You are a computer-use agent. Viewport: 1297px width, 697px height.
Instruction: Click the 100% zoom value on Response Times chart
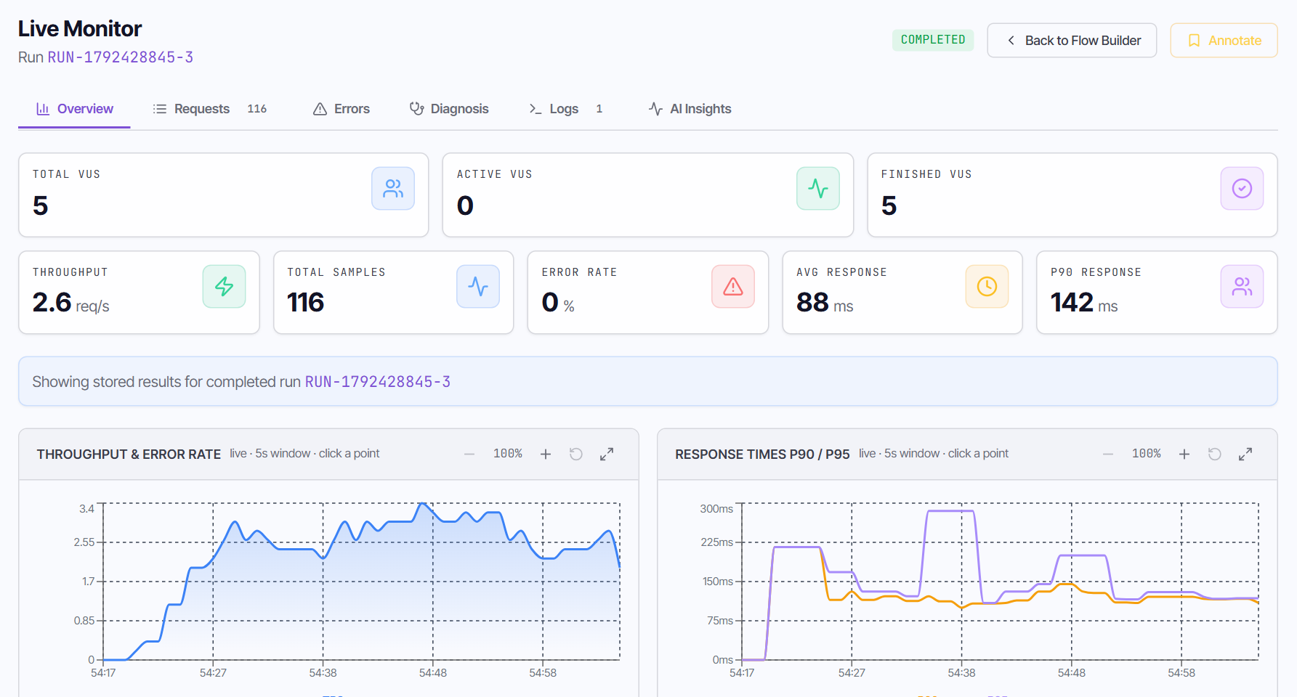pos(1147,454)
